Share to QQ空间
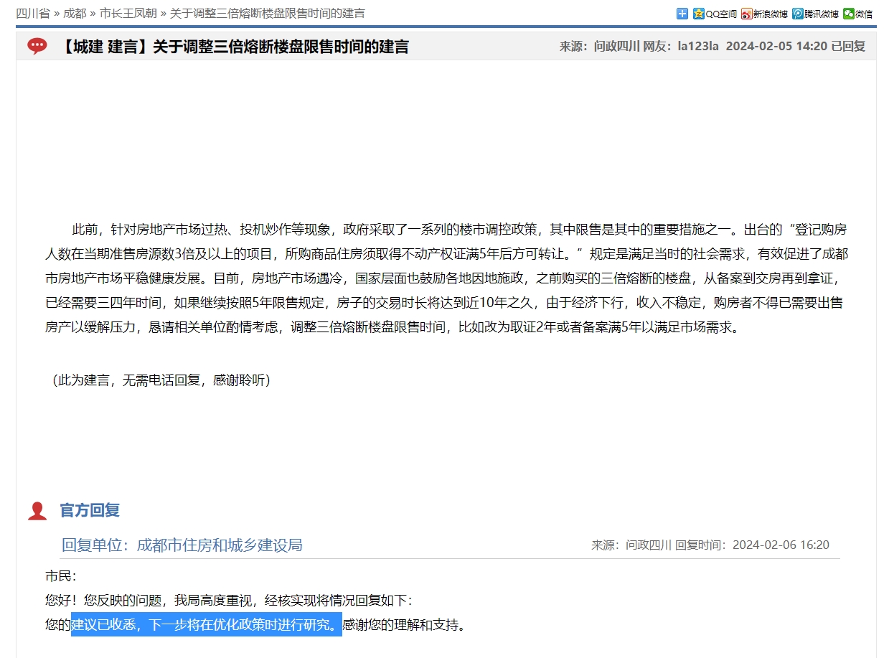This screenshot has width=884, height=658. [x=715, y=14]
